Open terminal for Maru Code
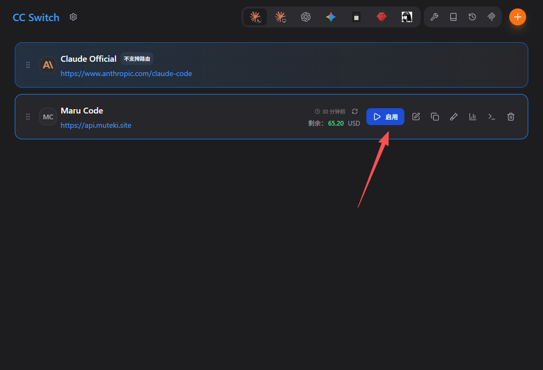Screen dimensions: 543x370 coord(492,117)
